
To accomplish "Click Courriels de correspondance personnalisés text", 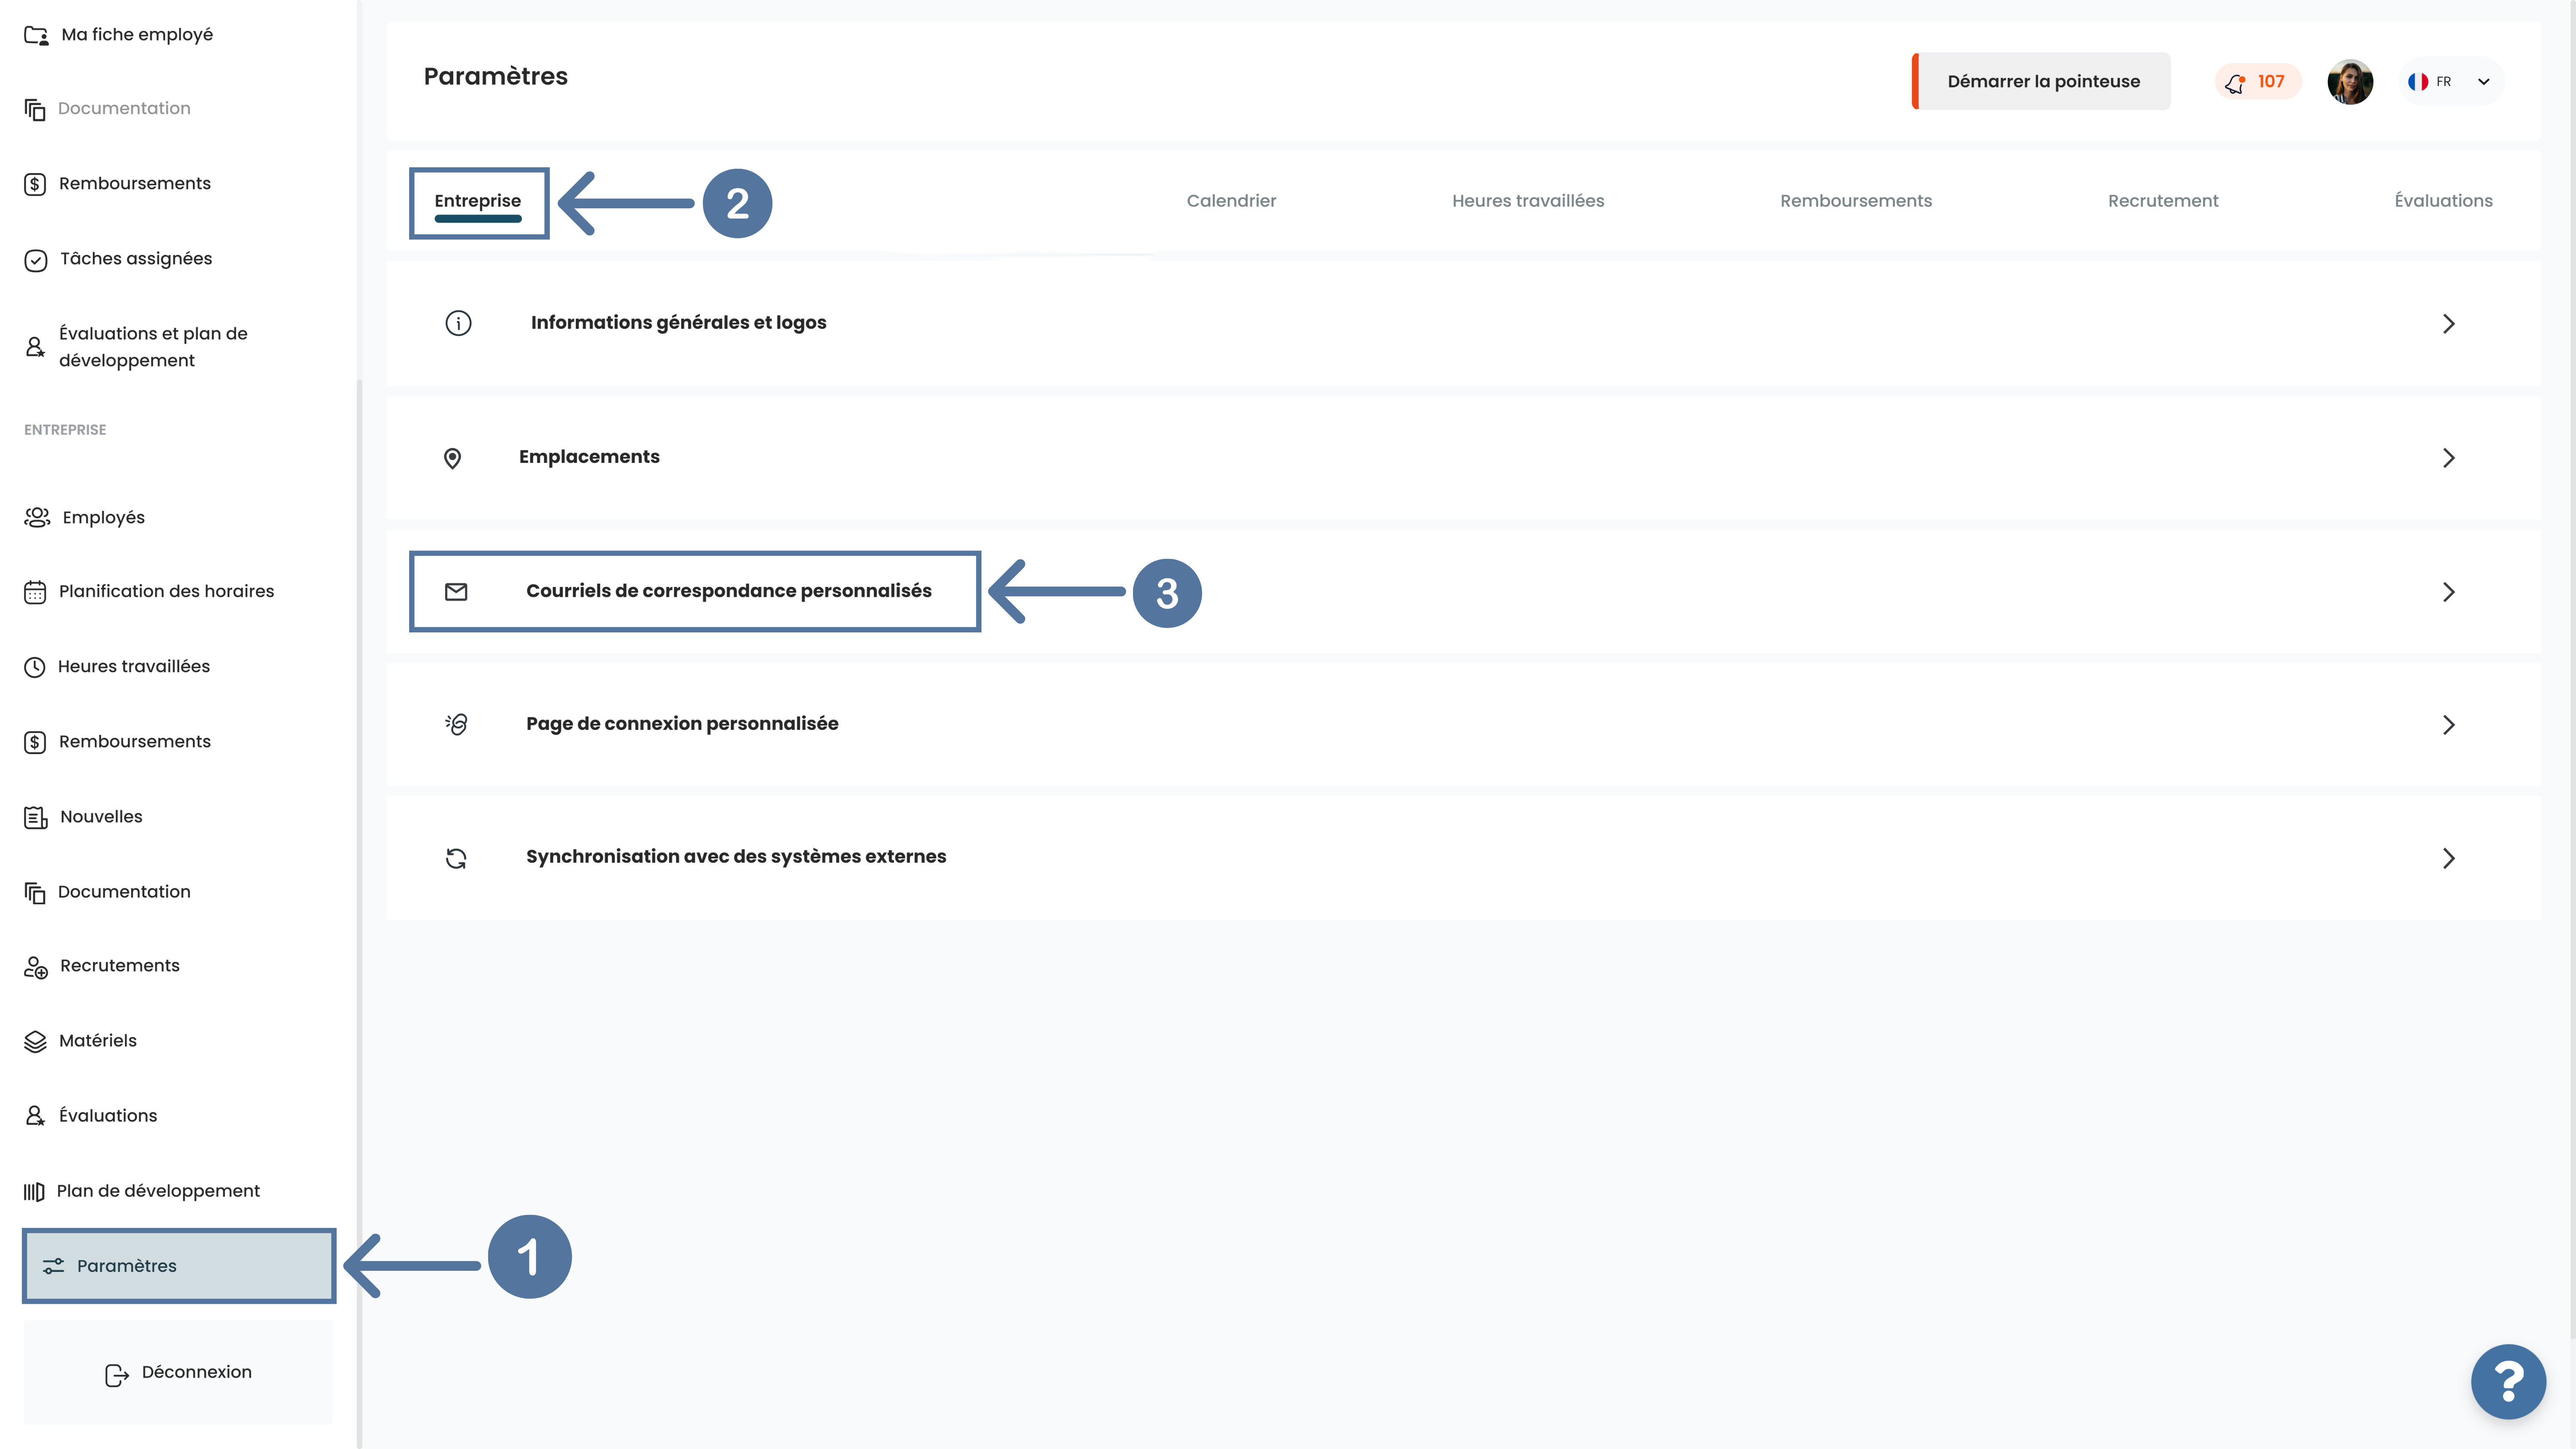I will coord(729,591).
